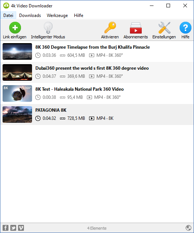This screenshot has width=194, height=233.
Task: Maximize the 4k Video Downloader window
Action: (x=168, y=6)
